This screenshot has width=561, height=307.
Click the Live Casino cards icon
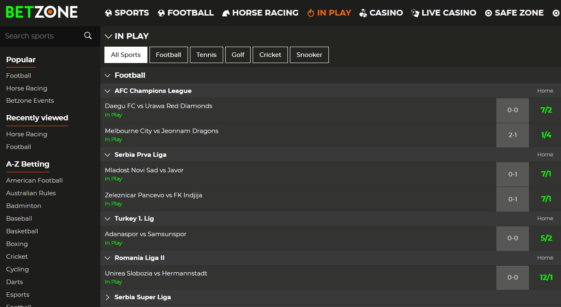[x=415, y=13]
